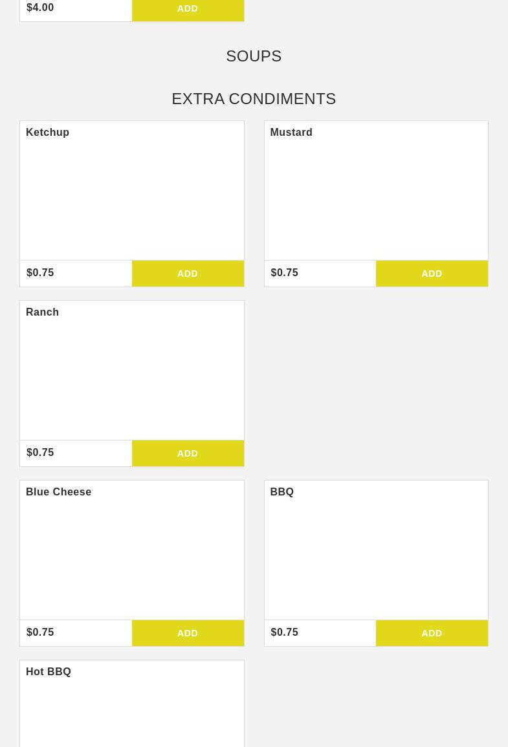508x747 pixels.
Task: Add BBQ sauce to the order
Action: tap(432, 633)
